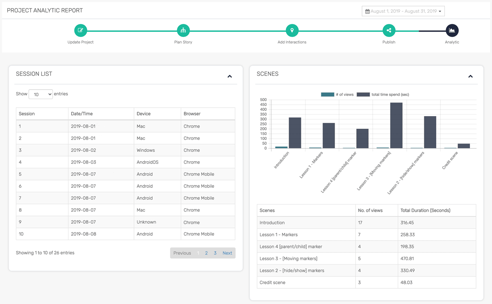The height and width of the screenshot is (304, 492).
Task: Click the Previous pagination button
Action: tap(182, 253)
